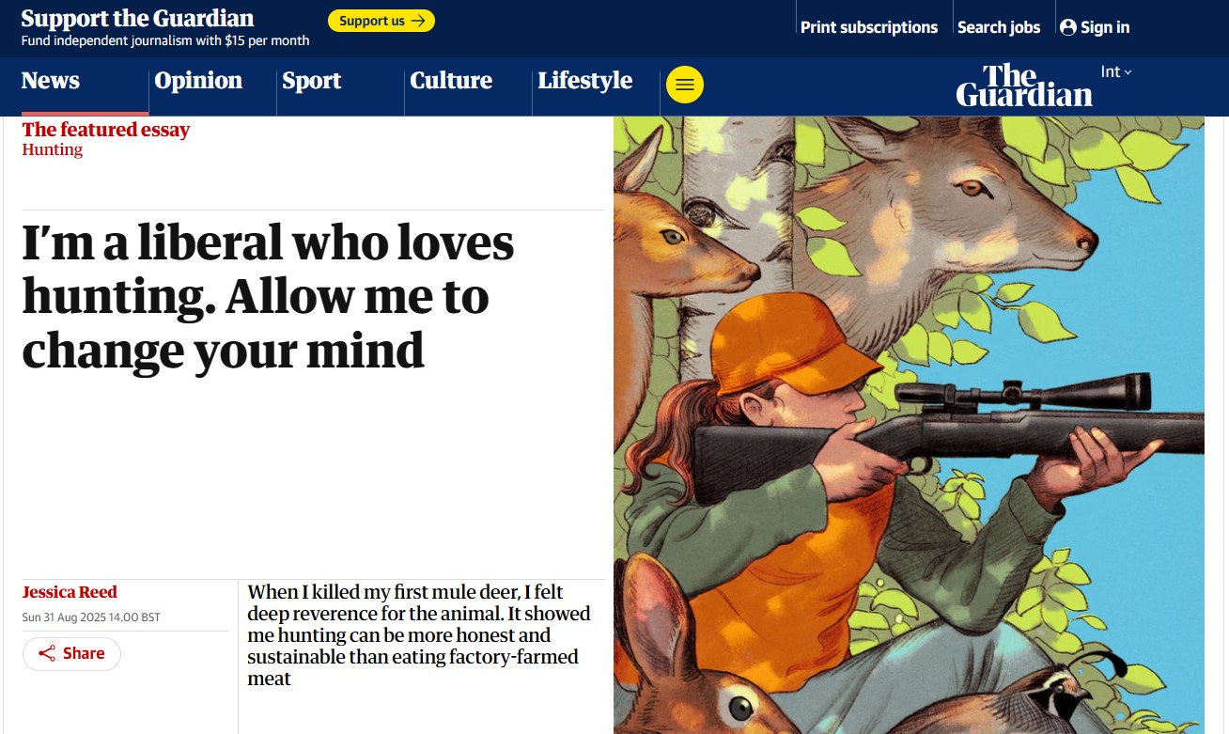The width and height of the screenshot is (1229, 734).
Task: Open Search jobs link
Action: tap(999, 27)
